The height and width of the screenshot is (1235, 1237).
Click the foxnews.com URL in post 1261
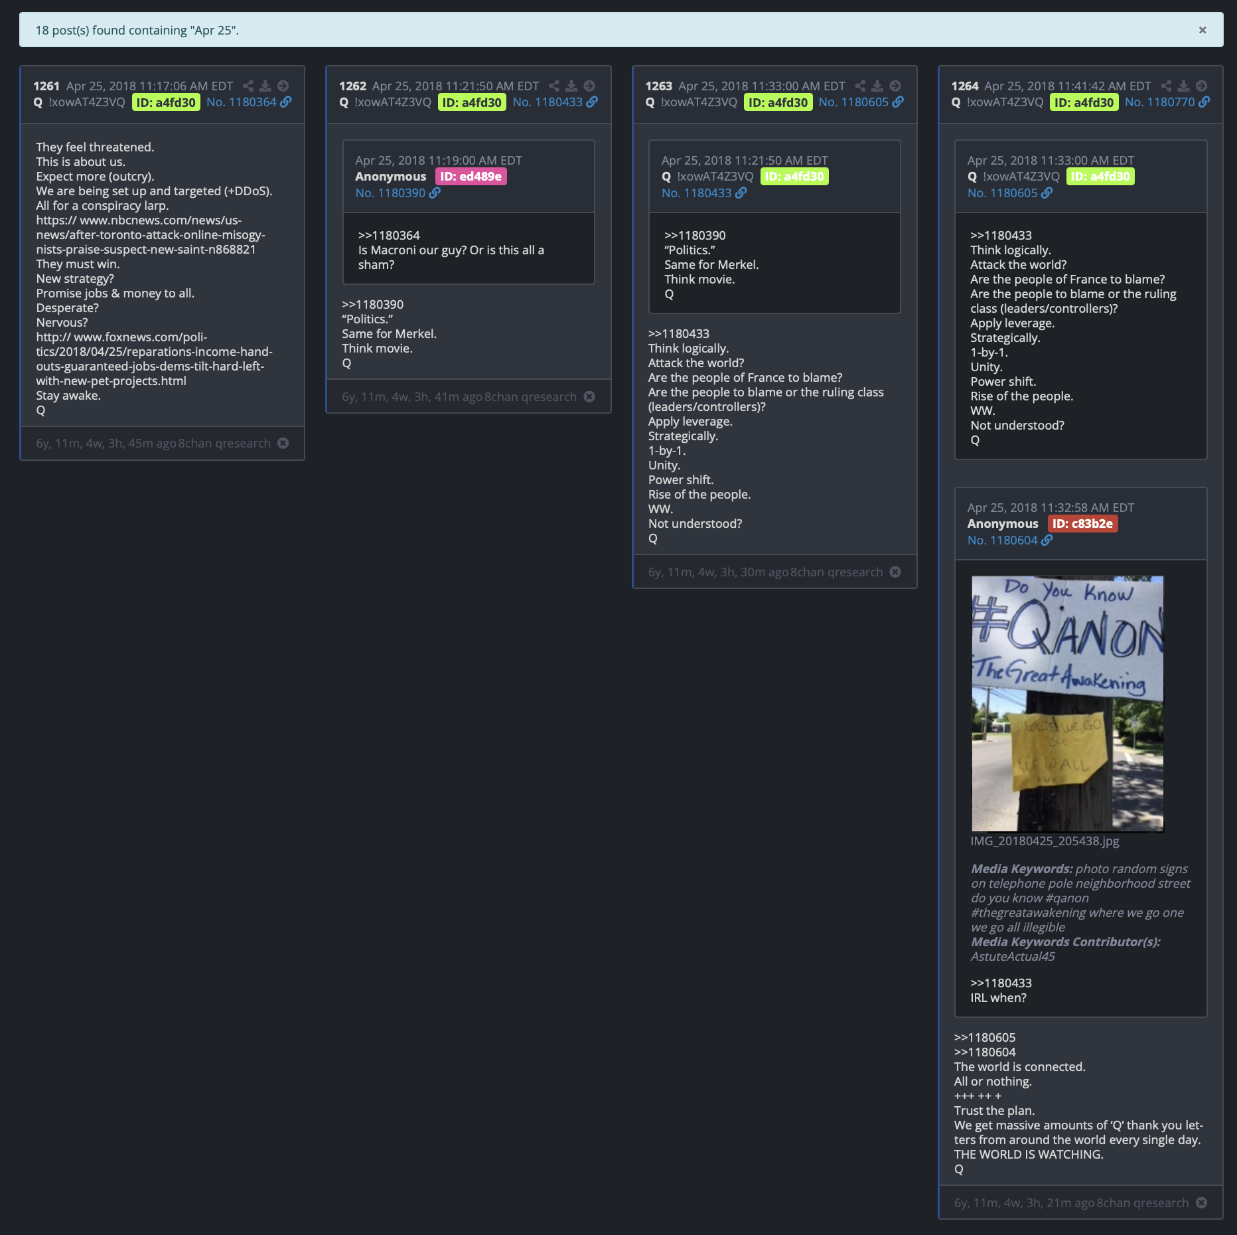click(x=154, y=359)
